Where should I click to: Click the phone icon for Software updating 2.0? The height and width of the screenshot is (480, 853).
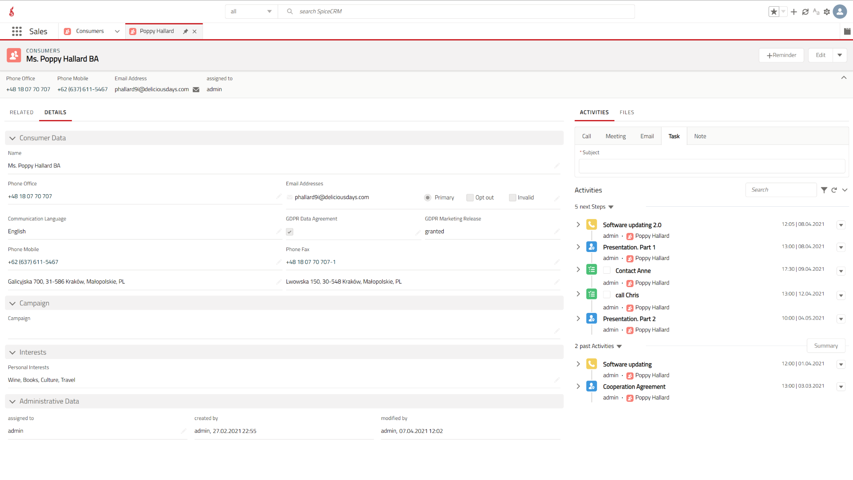click(x=591, y=224)
